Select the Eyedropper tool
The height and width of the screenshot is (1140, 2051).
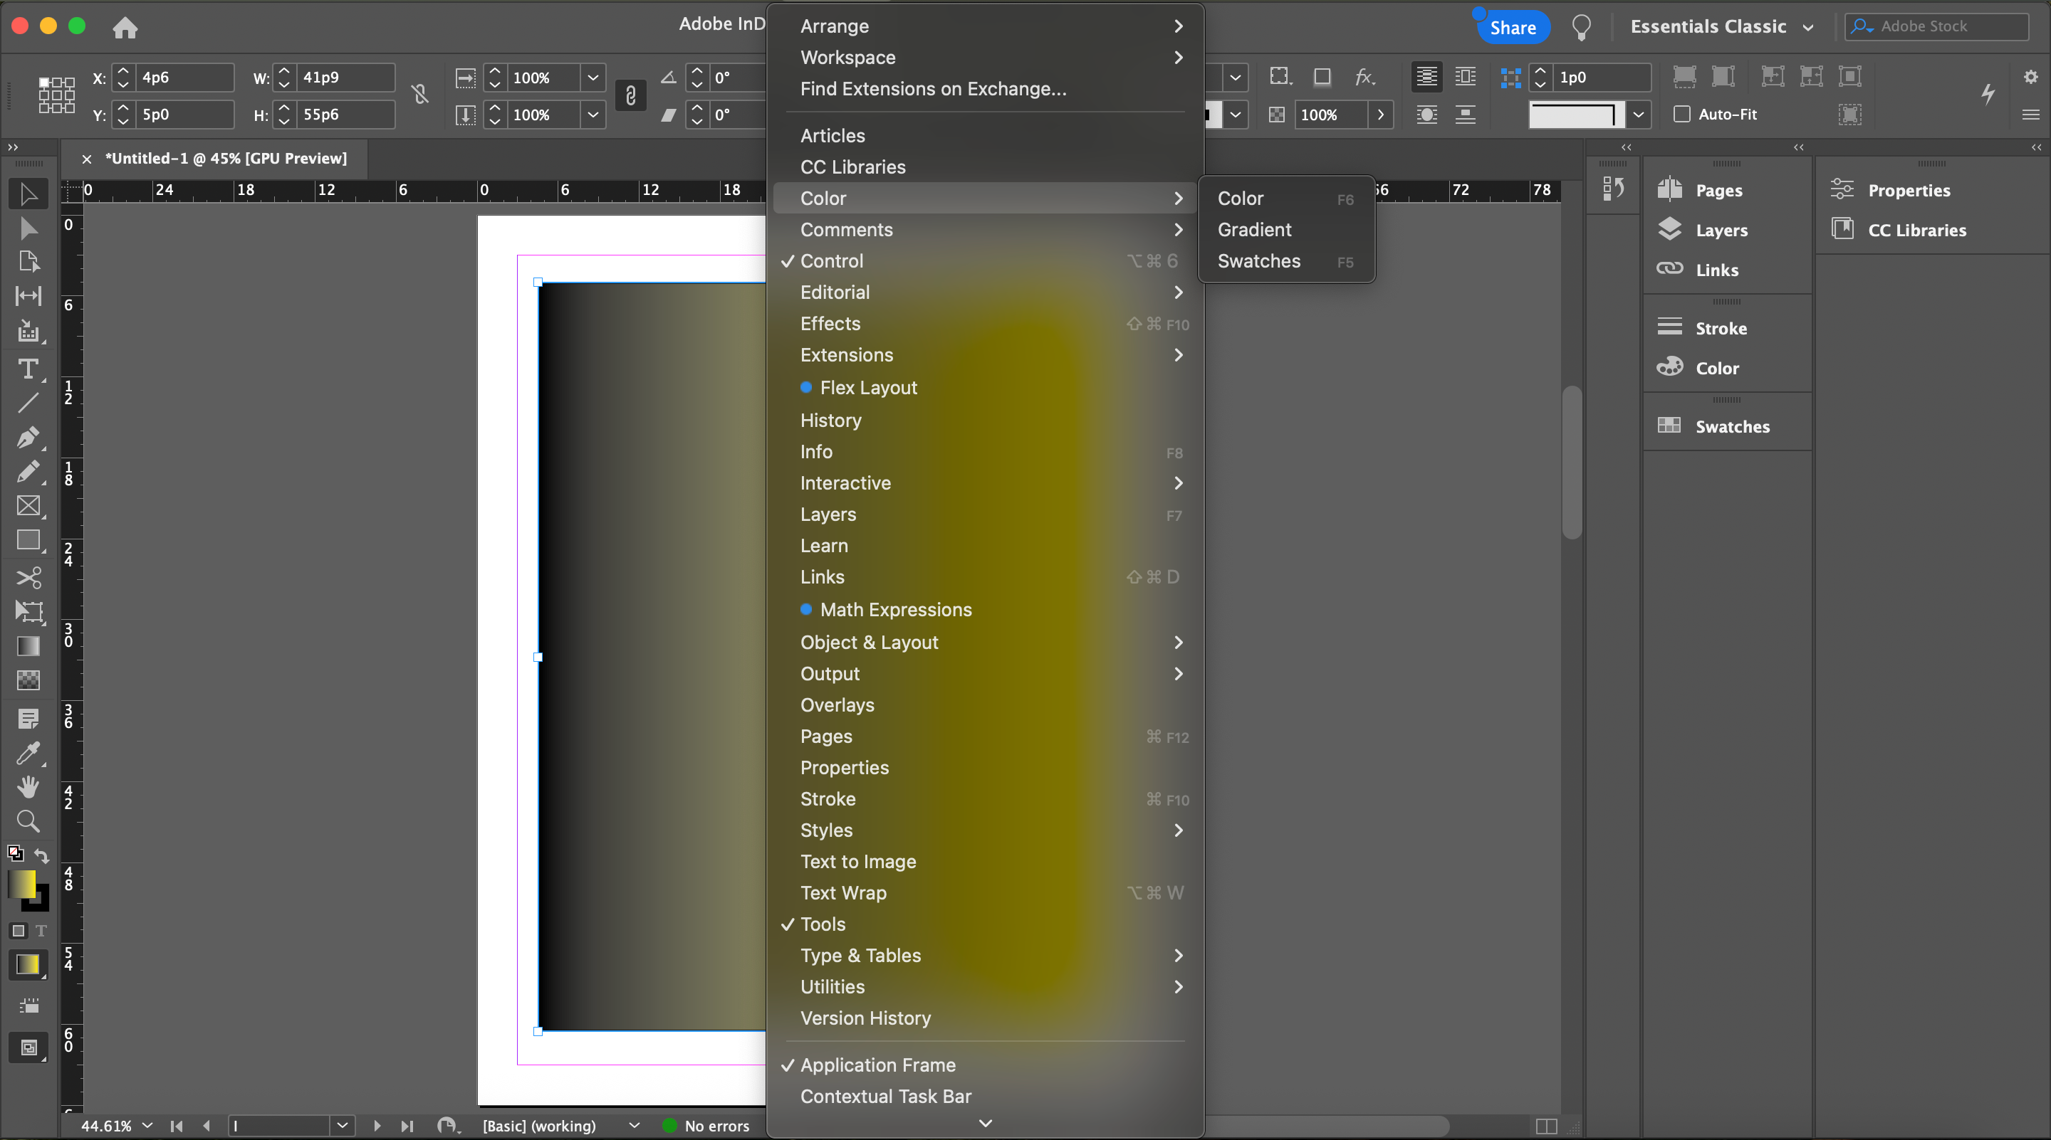point(28,753)
